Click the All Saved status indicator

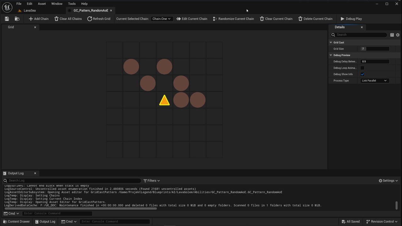[351, 222]
